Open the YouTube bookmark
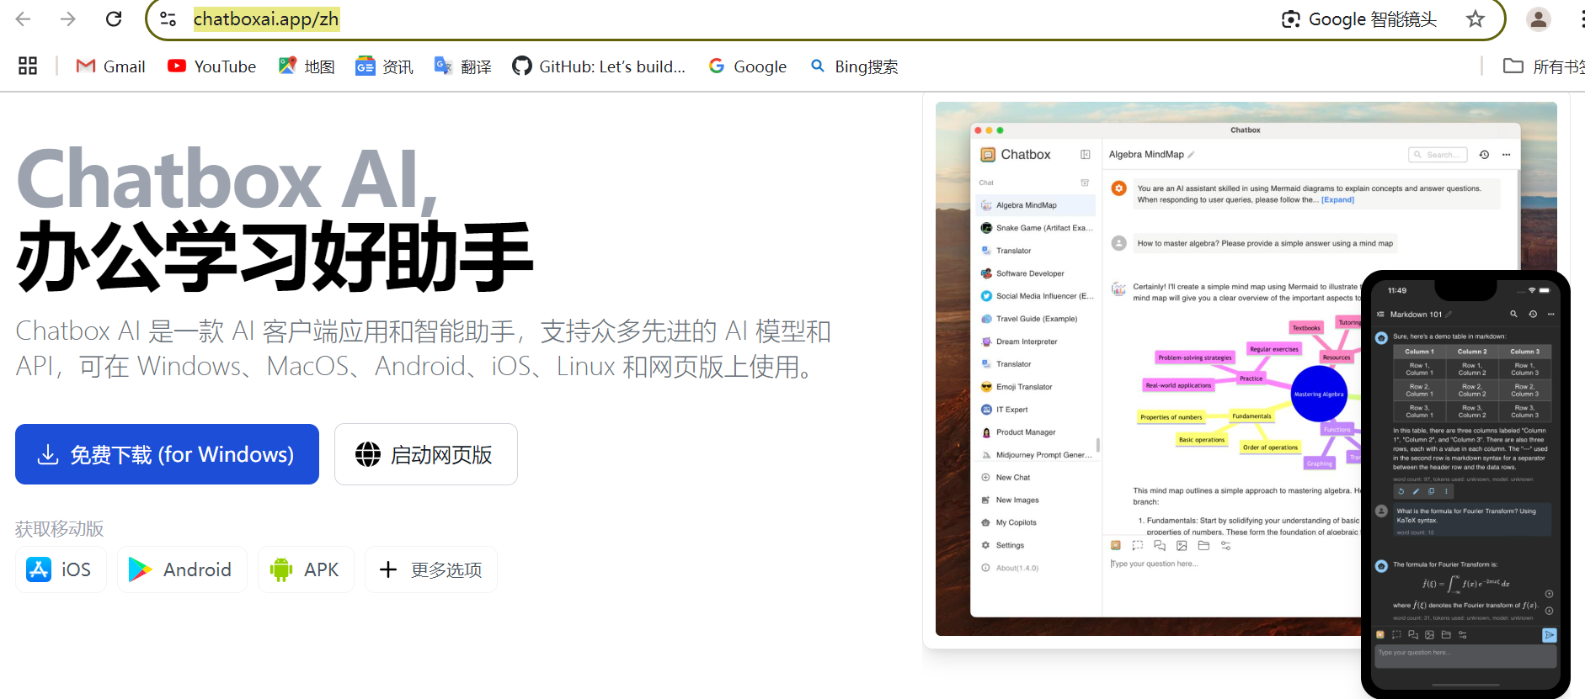The height and width of the screenshot is (699, 1585). coord(211,66)
